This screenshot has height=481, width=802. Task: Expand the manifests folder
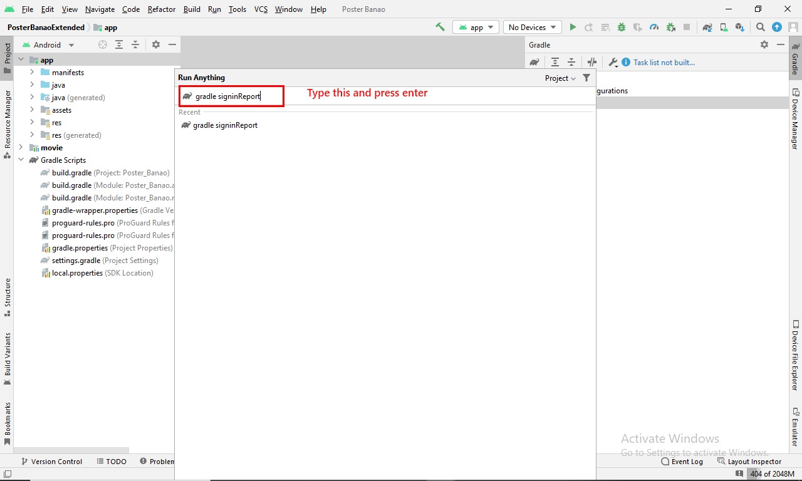(32, 73)
